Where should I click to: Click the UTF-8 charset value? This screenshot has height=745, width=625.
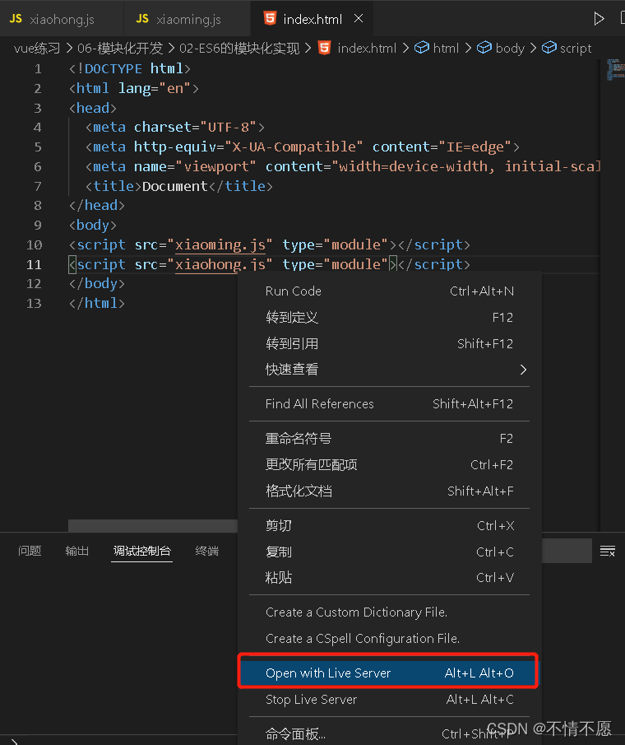229,128
